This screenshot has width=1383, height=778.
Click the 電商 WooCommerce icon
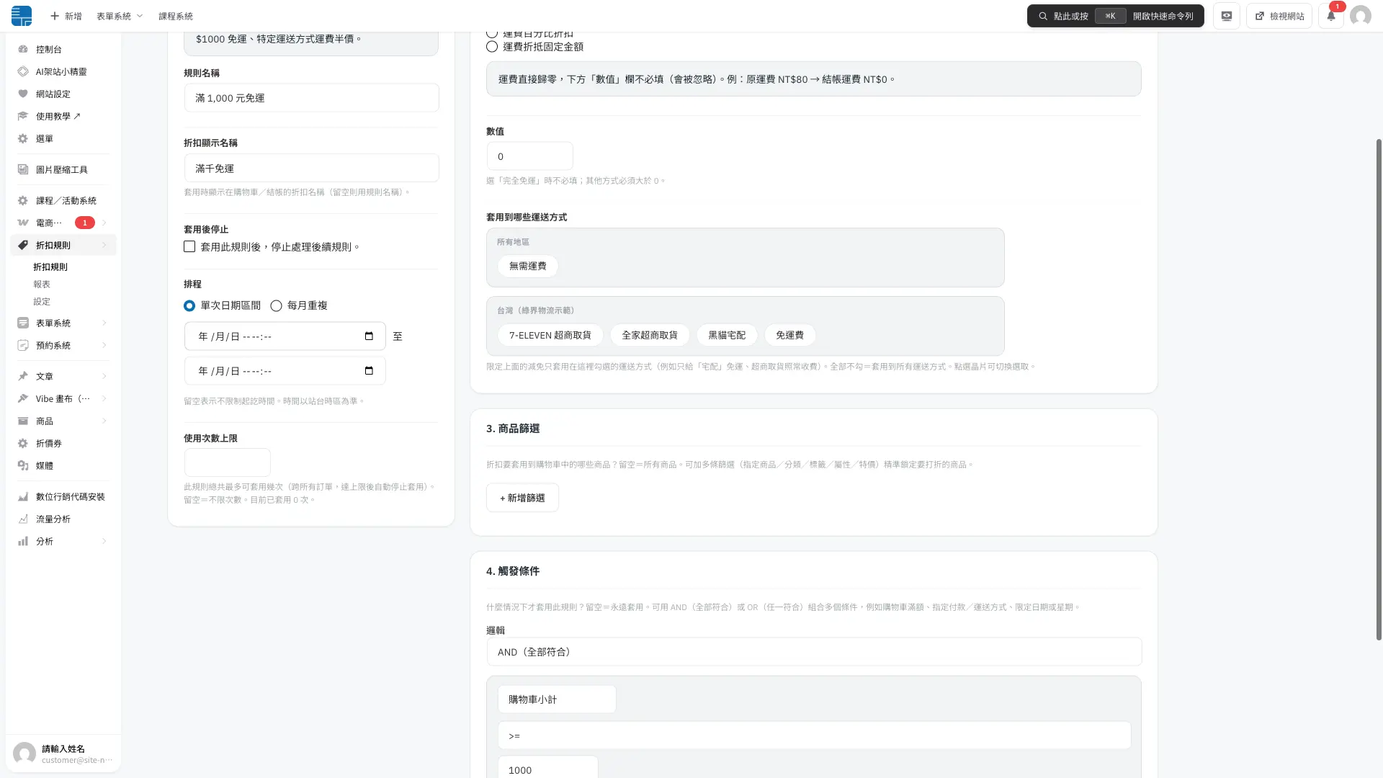click(23, 223)
